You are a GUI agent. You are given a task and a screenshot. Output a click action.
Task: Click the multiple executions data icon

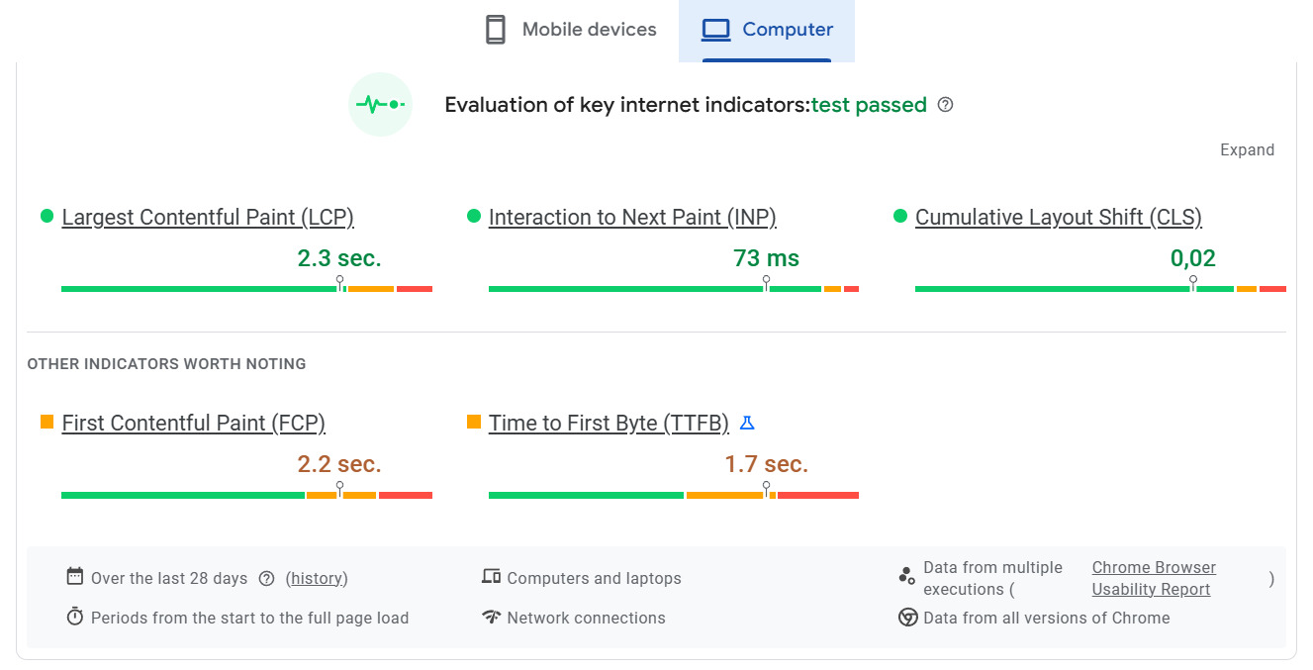click(x=906, y=576)
